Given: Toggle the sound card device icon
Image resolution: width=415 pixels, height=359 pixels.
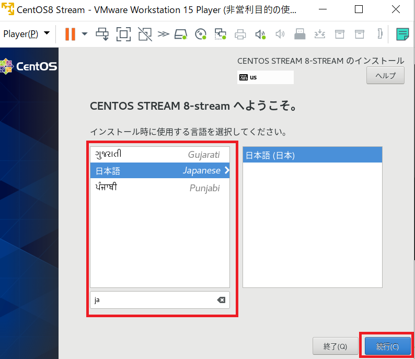Looking at the screenshot, I should pos(260,34).
